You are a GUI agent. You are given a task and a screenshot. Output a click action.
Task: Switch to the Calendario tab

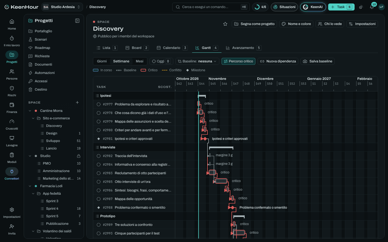(172, 48)
